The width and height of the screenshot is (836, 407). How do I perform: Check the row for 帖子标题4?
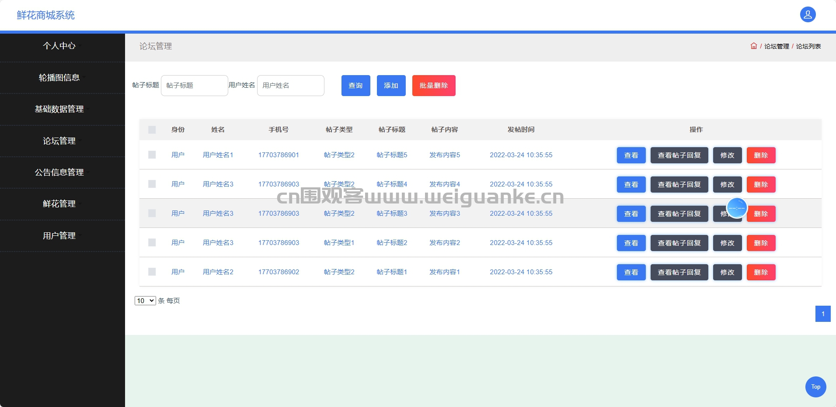[152, 184]
